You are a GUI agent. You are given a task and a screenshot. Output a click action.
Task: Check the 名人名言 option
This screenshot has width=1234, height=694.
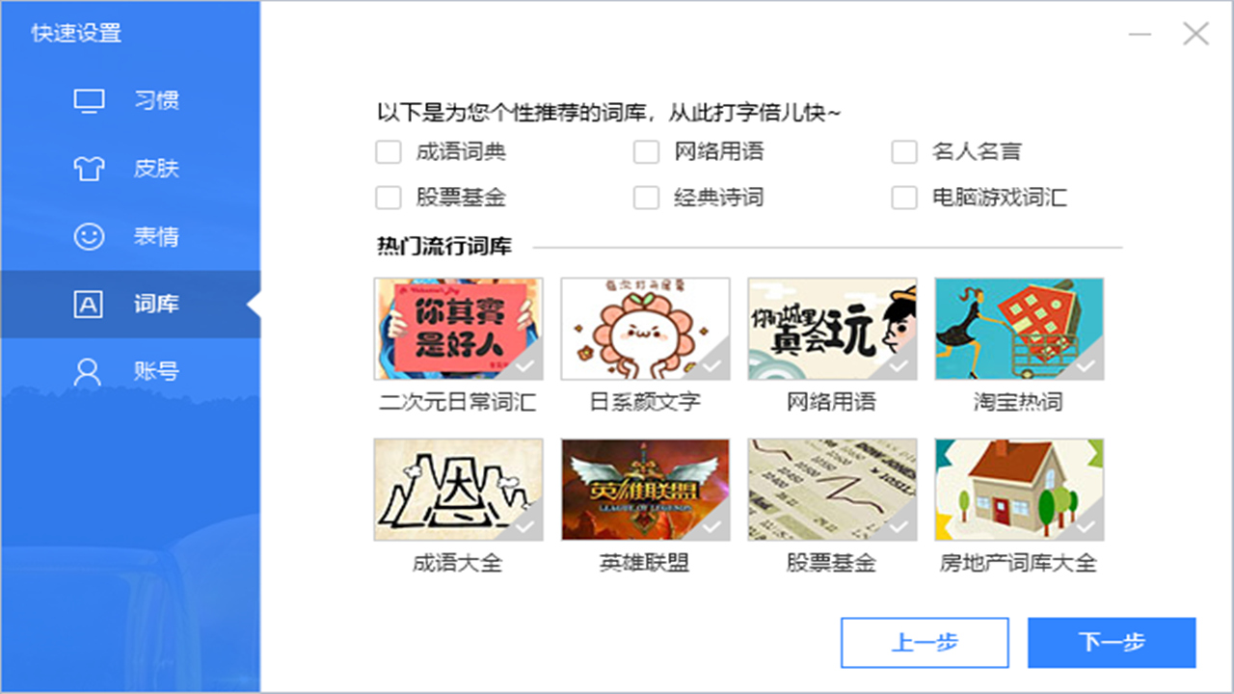click(x=903, y=152)
